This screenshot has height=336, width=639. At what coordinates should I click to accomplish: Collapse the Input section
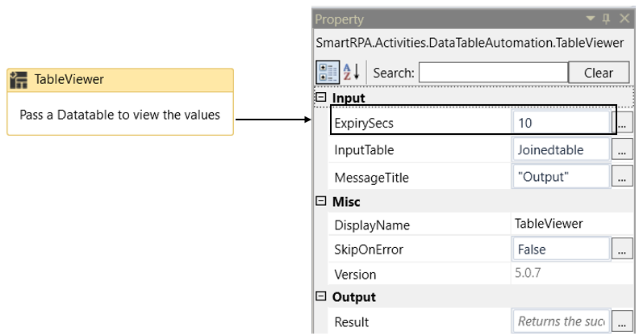point(321,98)
